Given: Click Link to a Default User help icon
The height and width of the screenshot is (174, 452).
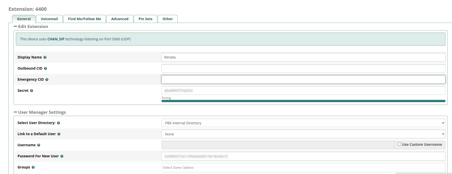Looking at the screenshot, I should [x=59, y=134].
